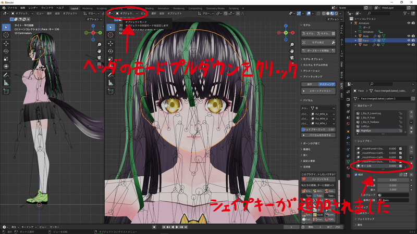Viewport: 417px width, 234px height.
Task: Toggle perspective/orthographic grid icon in left viewport
Action: (x=99, y=64)
